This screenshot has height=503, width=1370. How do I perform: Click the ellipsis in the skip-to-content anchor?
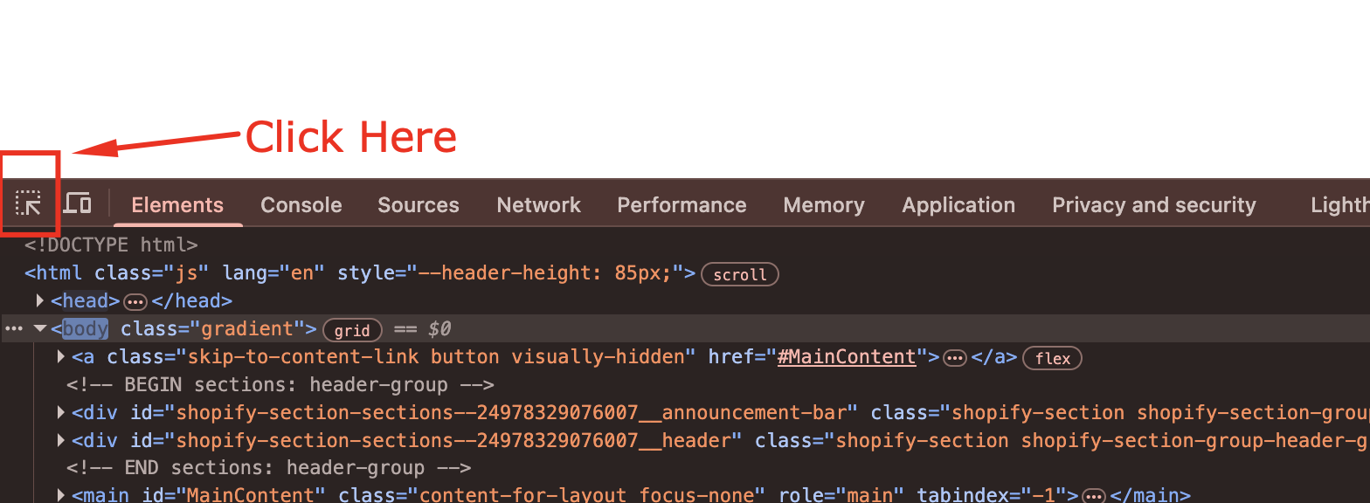point(954,357)
